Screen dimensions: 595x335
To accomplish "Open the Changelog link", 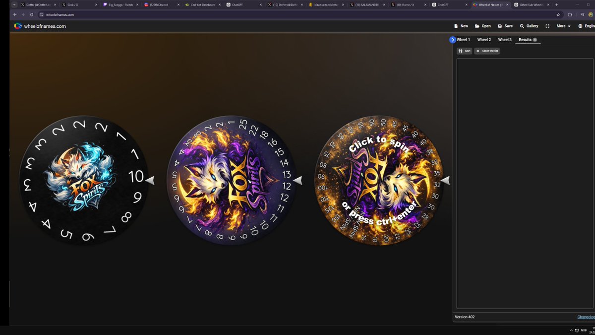I will coord(586,317).
